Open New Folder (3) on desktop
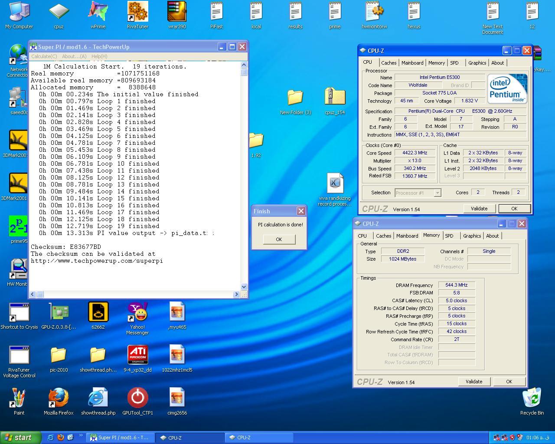 tap(295, 101)
